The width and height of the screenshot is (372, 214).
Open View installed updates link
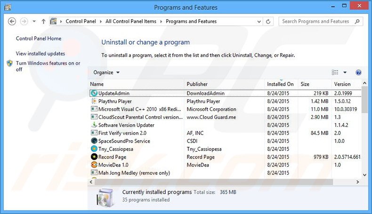tap(40, 54)
